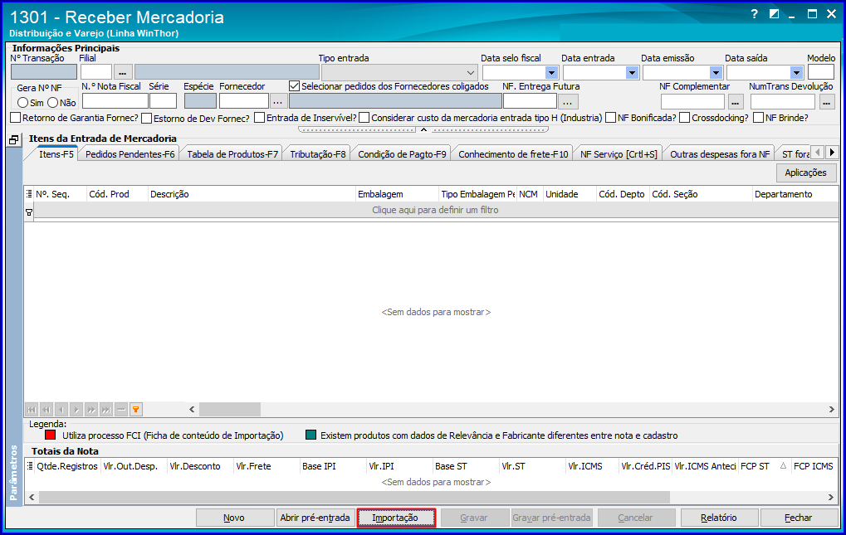Image resolution: width=846 pixels, height=535 pixels.
Task: Check Estorno de Dev Fornec?
Action: pyautogui.click(x=146, y=119)
